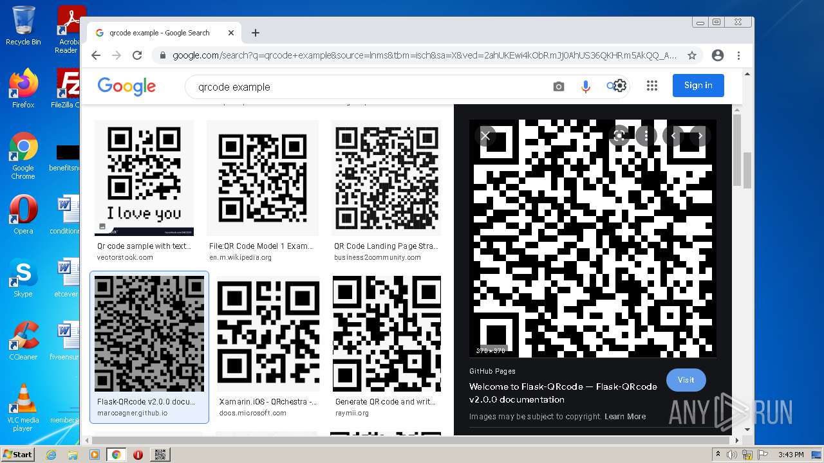Search this image with Google Lens
This screenshot has height=463, width=824.
tap(619, 136)
